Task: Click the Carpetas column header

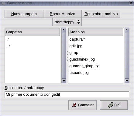Action: (33, 32)
